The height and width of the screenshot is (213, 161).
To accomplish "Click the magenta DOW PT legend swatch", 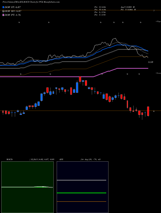I will (x=3, y=15).
